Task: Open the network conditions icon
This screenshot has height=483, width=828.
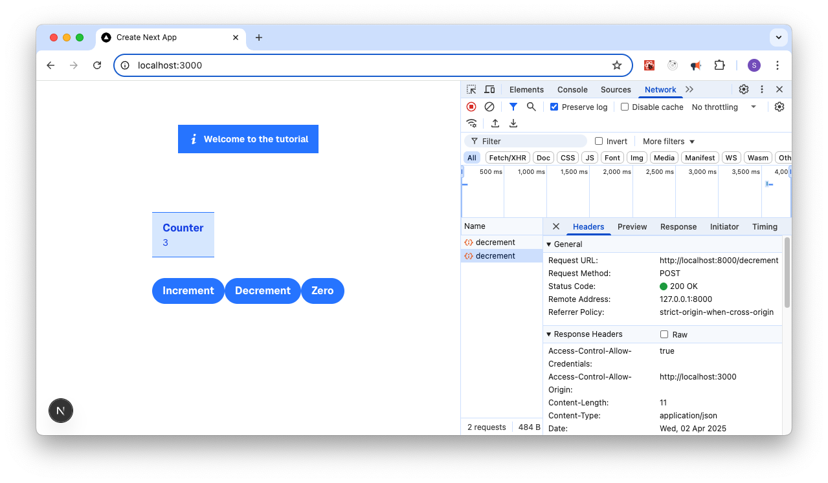Action: tap(471, 123)
